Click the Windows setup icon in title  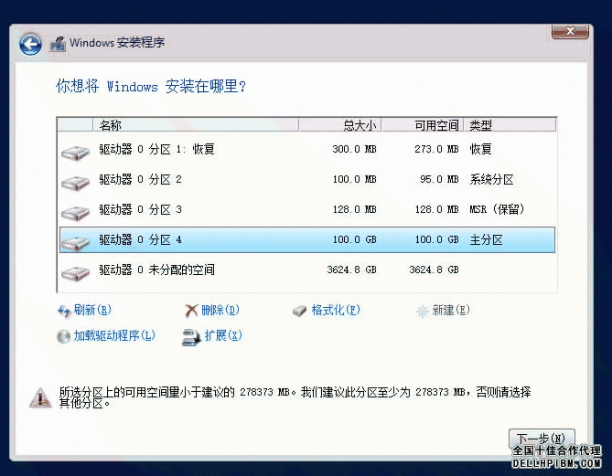58,44
